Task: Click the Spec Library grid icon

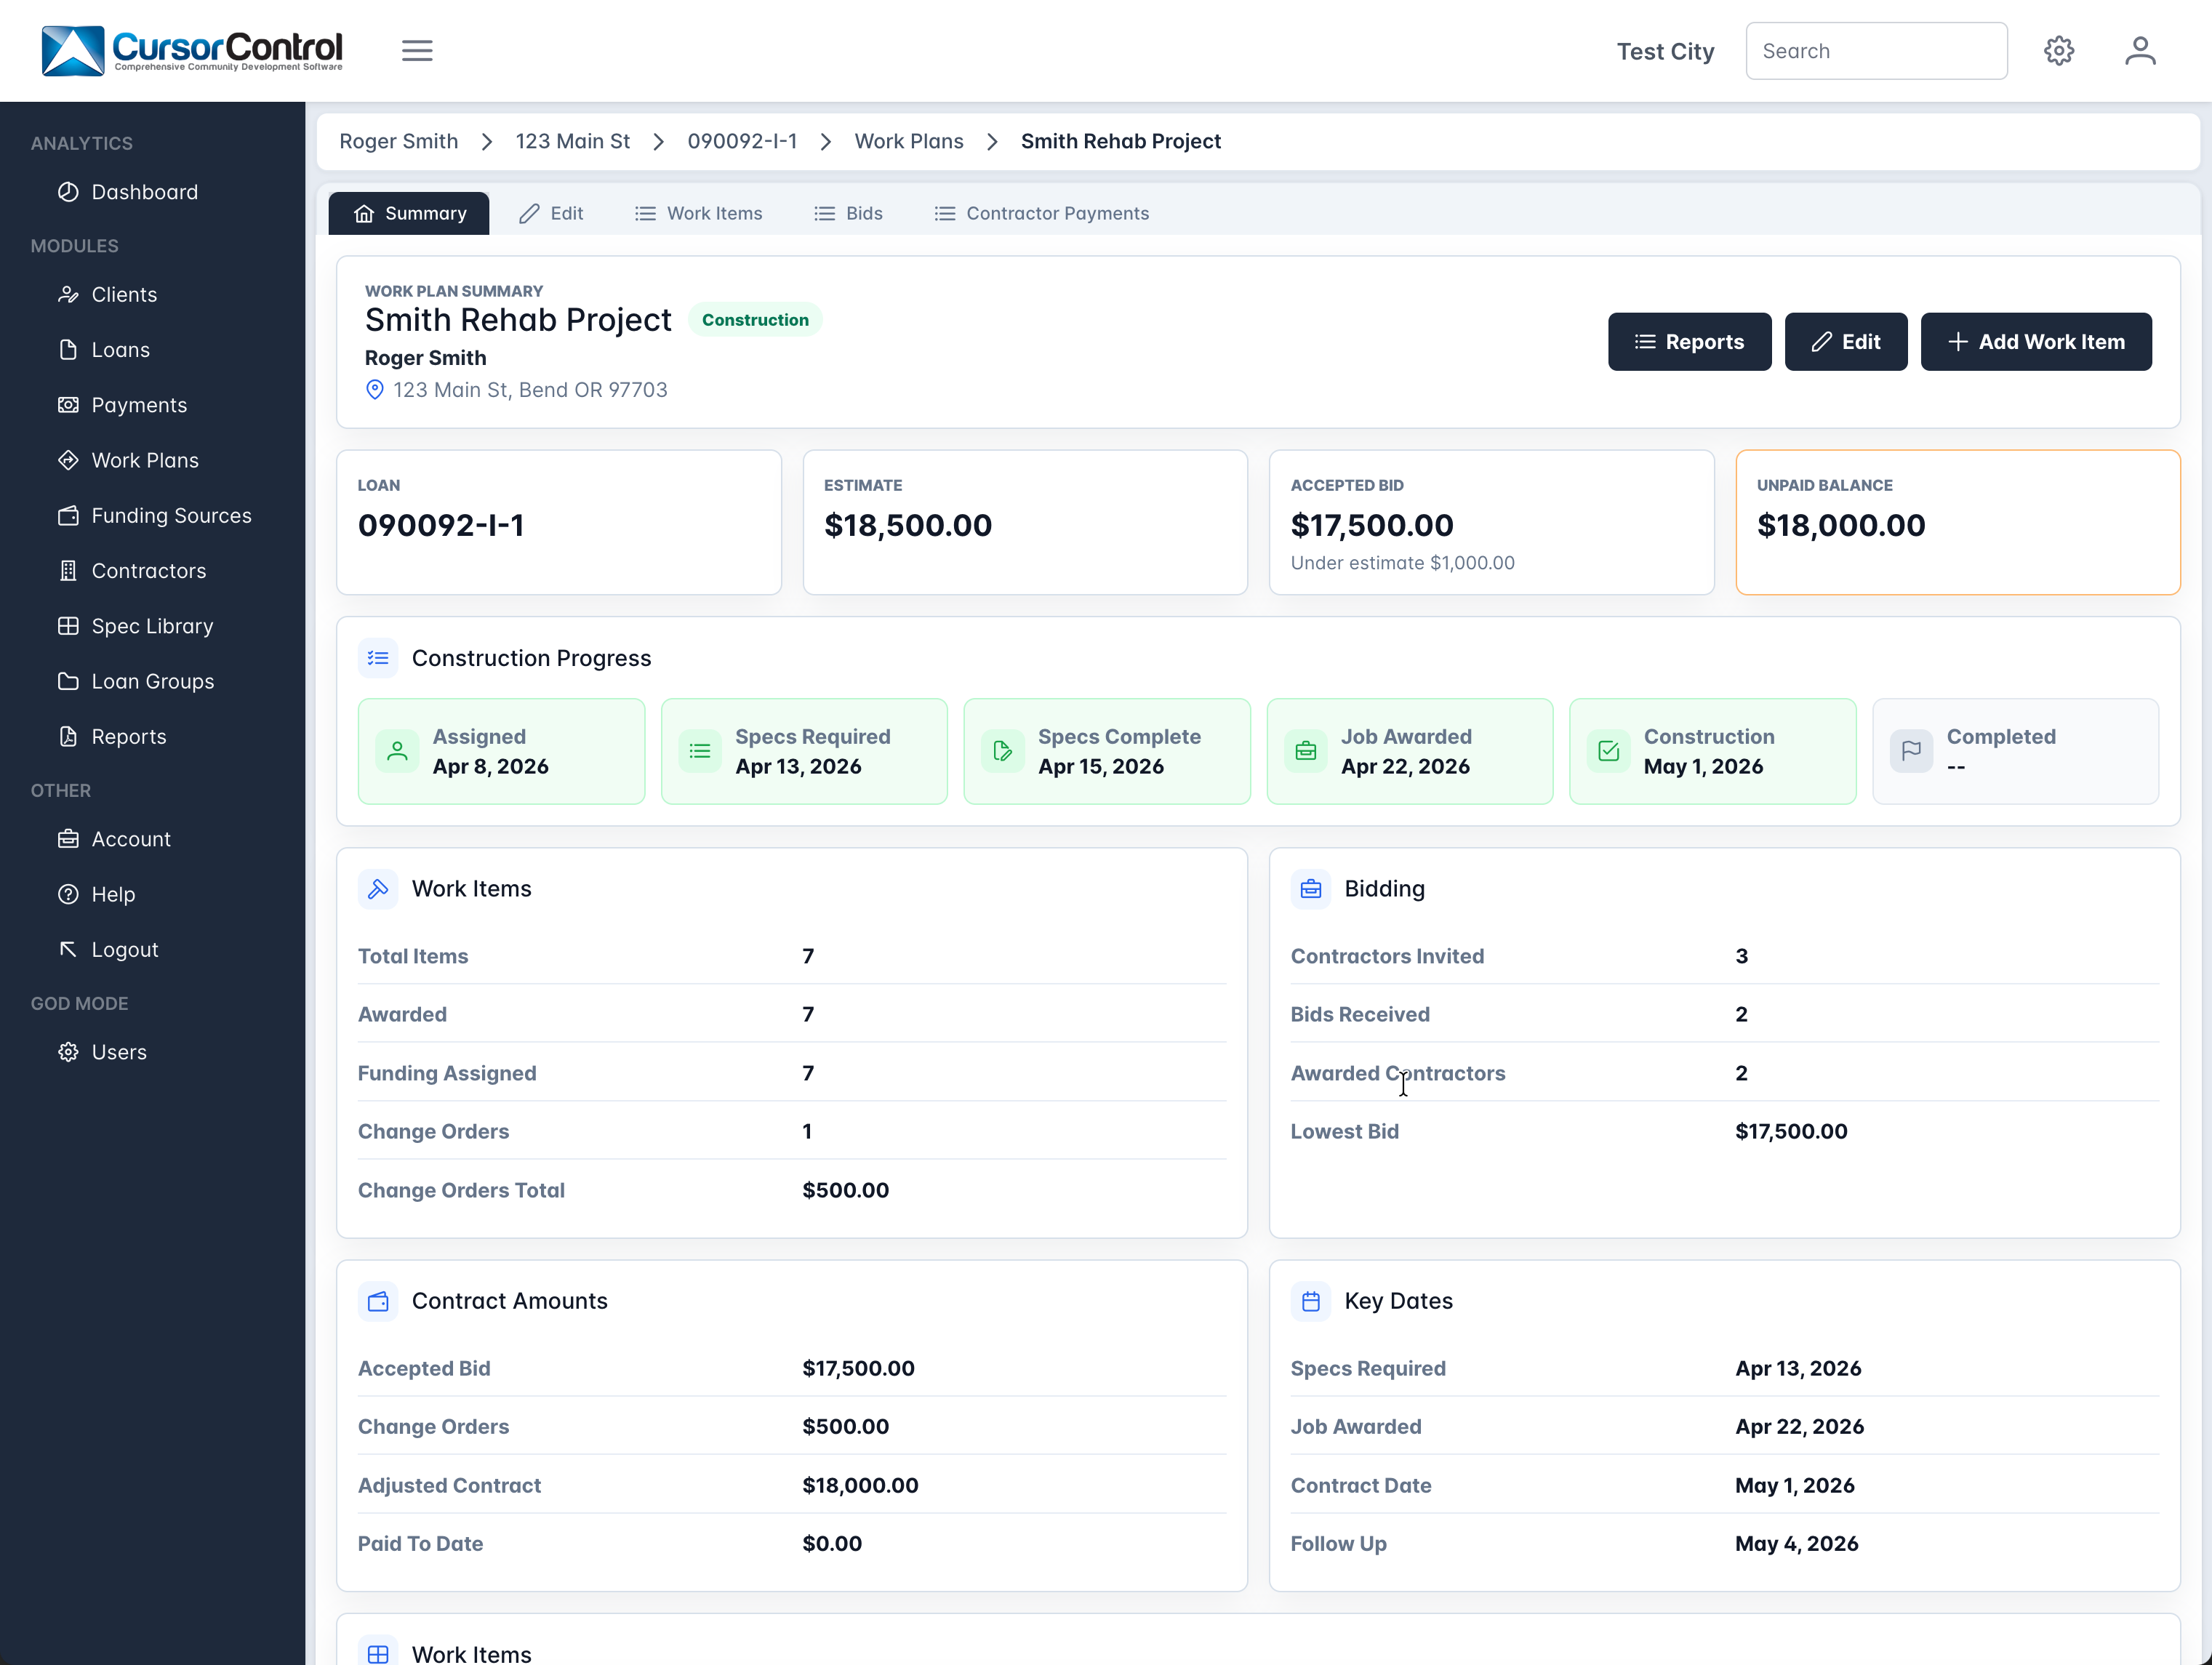Action: click(x=68, y=626)
